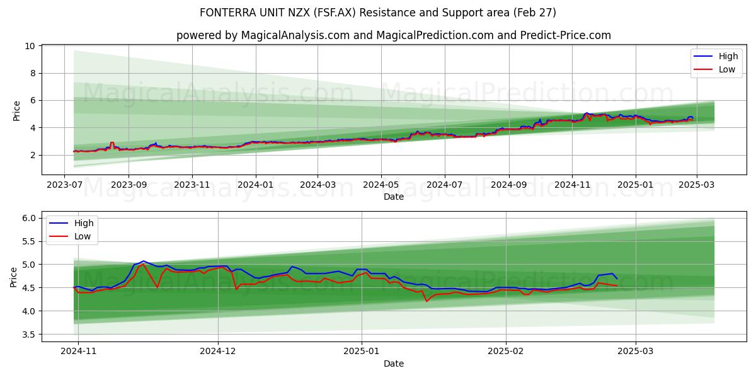Click the '2024-05' date label on top chart
756x378 pixels.
click(x=381, y=186)
